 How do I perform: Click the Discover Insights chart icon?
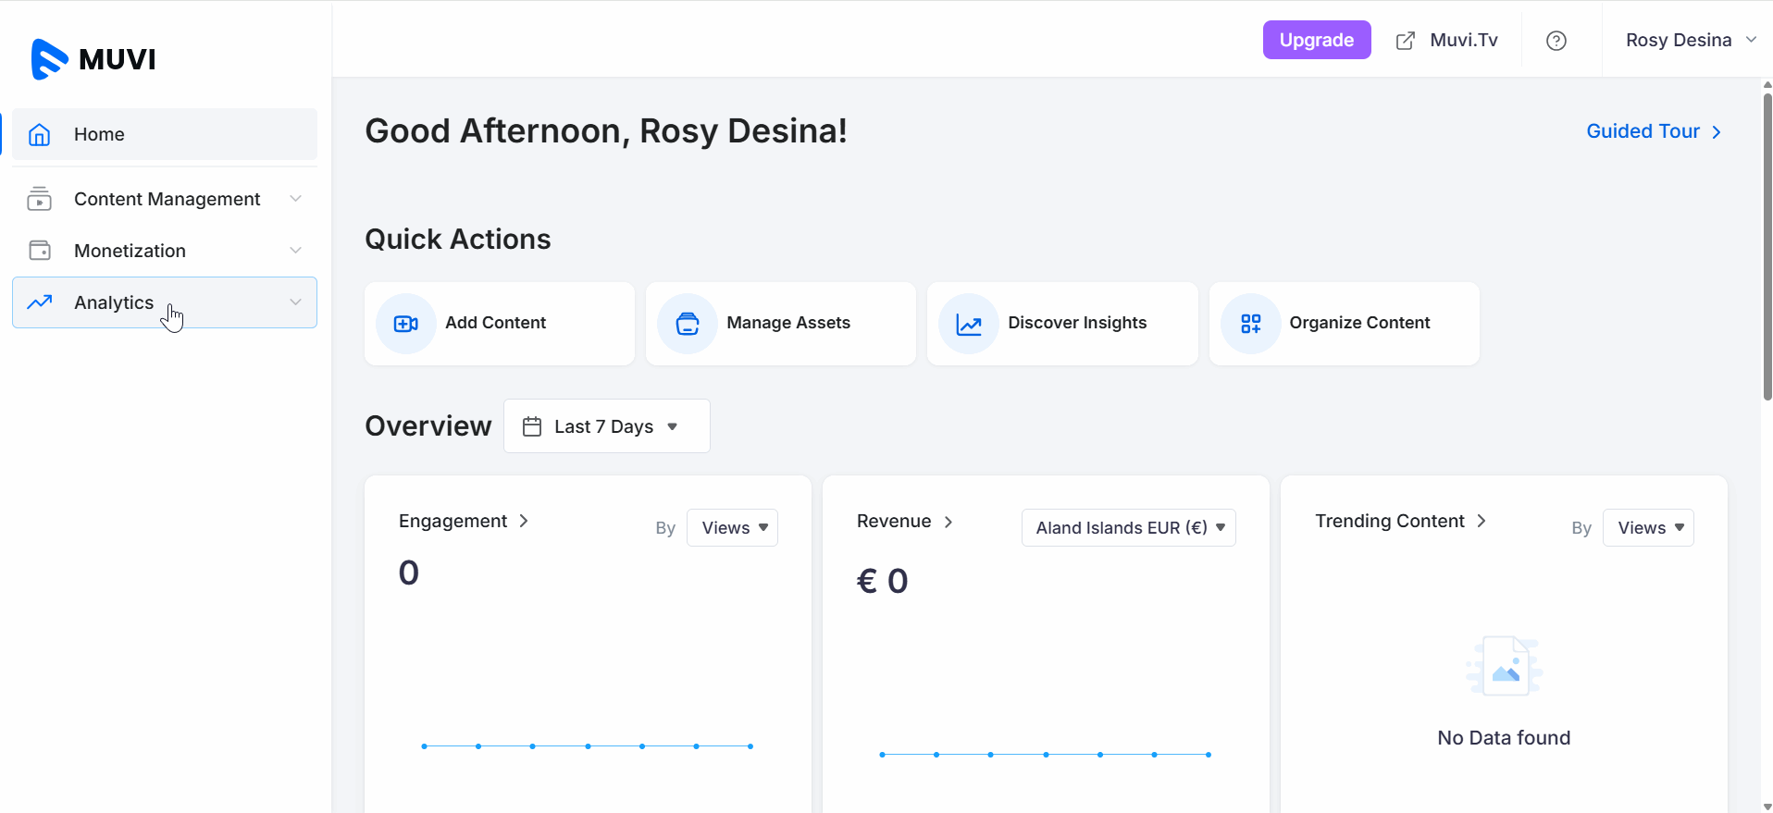[x=968, y=324]
